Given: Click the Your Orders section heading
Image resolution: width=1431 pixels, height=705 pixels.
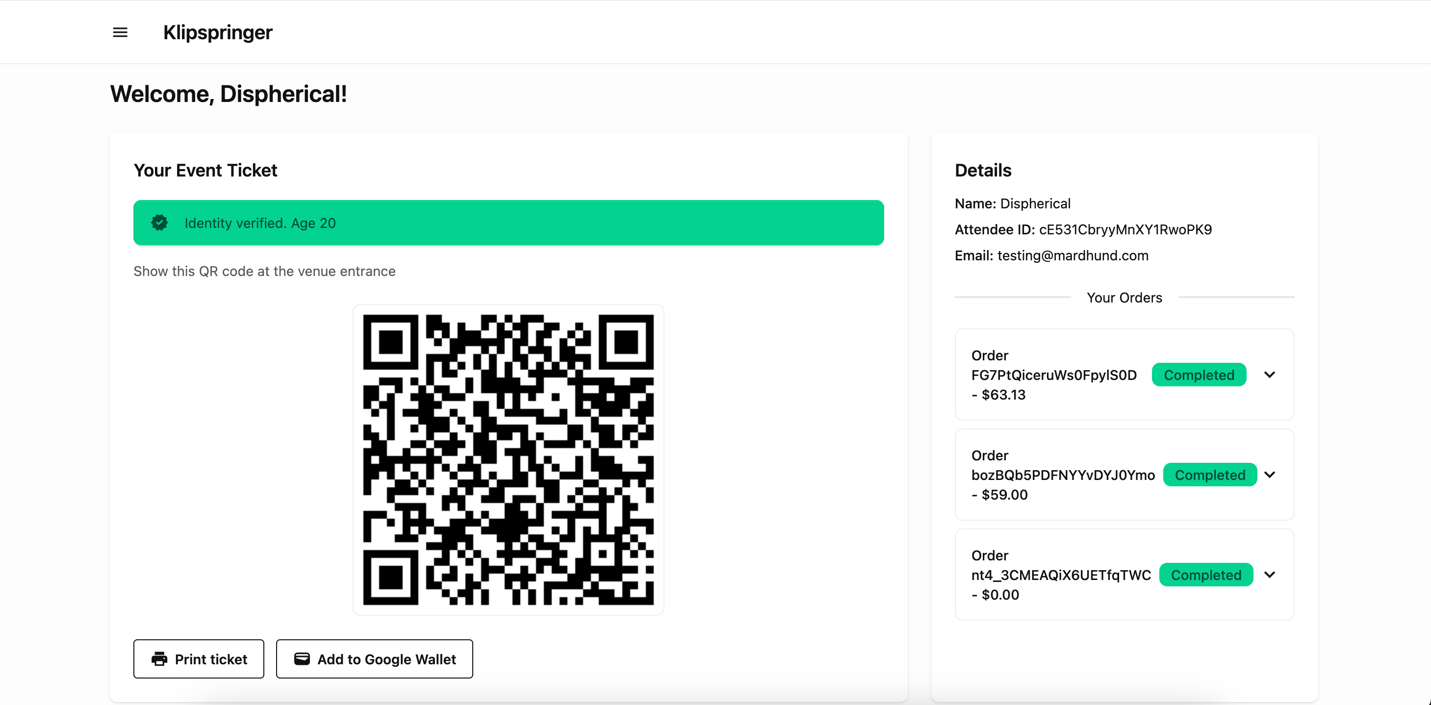Looking at the screenshot, I should [x=1124, y=298].
